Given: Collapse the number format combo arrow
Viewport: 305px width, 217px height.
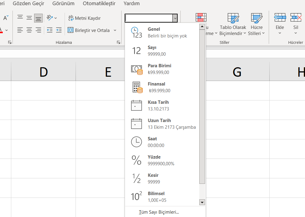Looking at the screenshot, I should (x=175, y=18).
